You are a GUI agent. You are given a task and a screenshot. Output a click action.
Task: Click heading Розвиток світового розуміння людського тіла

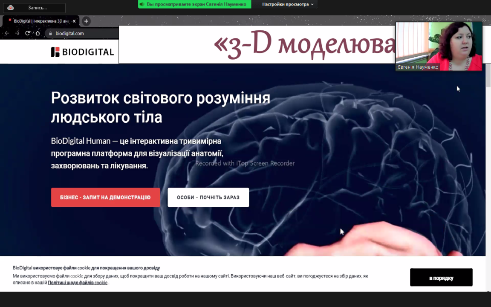click(161, 107)
